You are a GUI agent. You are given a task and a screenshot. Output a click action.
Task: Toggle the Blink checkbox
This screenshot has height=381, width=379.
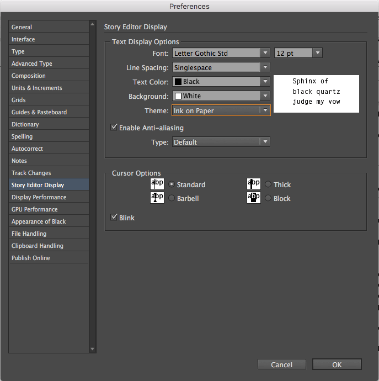pos(114,217)
